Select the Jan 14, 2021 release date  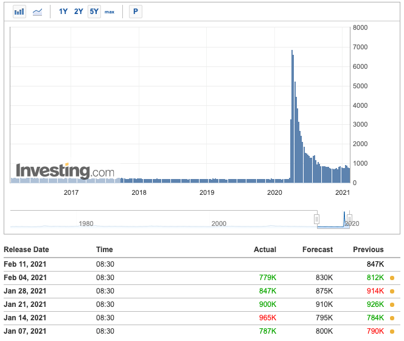[25, 318]
